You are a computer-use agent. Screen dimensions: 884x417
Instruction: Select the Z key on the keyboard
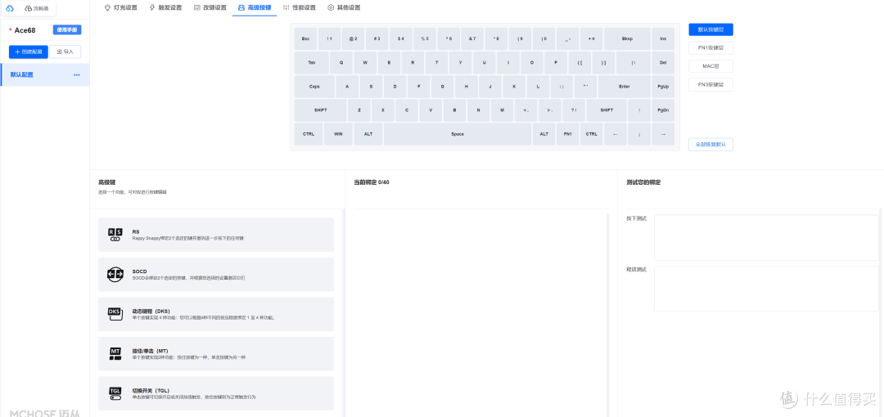point(359,110)
